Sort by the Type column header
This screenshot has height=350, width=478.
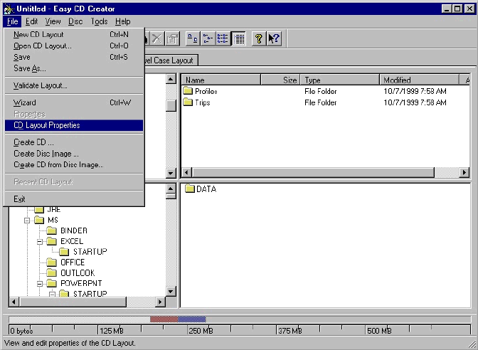point(340,80)
